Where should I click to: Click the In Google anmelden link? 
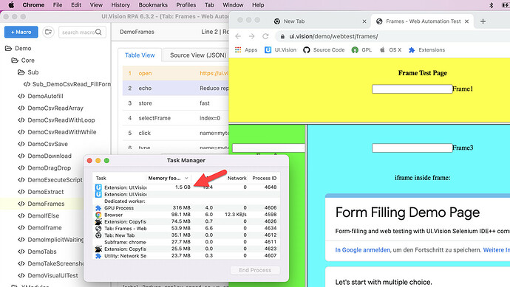[x=363, y=249]
